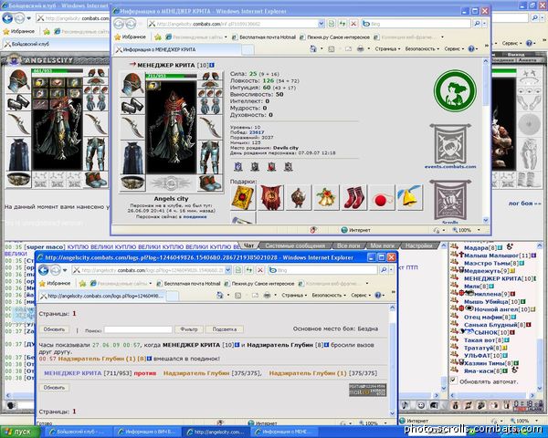Open the Страница menu in the logs window
Viewport: 548px width, 438px height.
pos(294,295)
